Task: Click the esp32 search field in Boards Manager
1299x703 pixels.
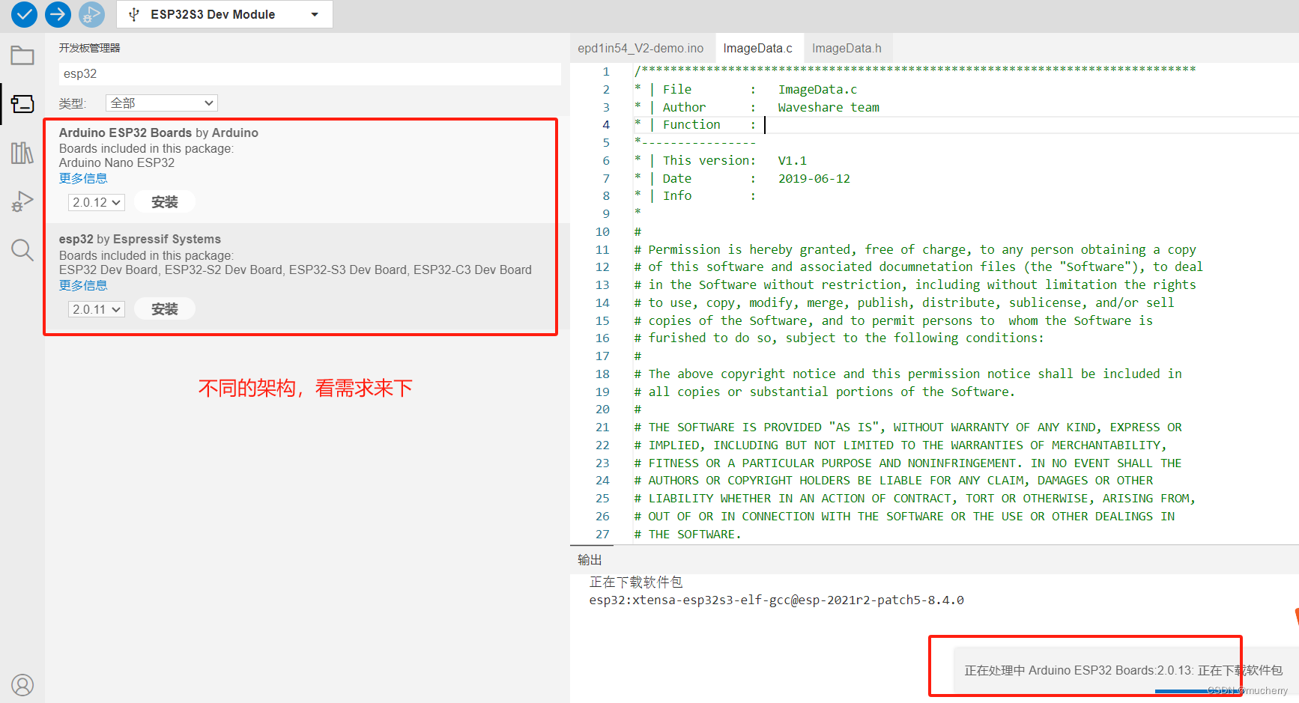Action: point(309,73)
